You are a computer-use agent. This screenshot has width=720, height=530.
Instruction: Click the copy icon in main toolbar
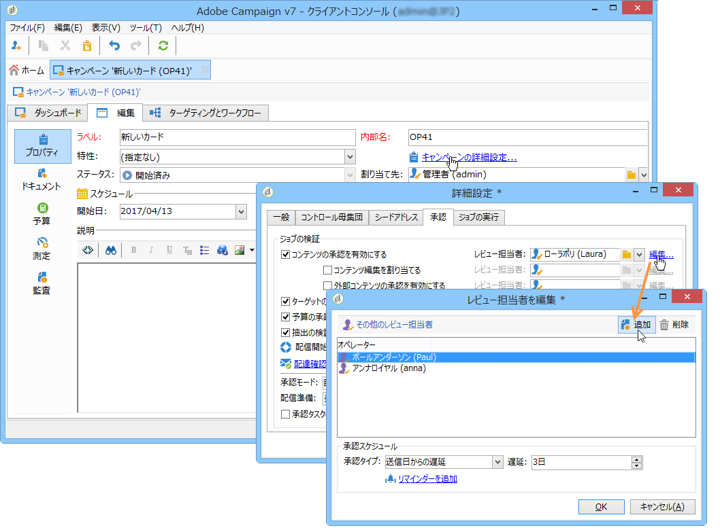44,46
